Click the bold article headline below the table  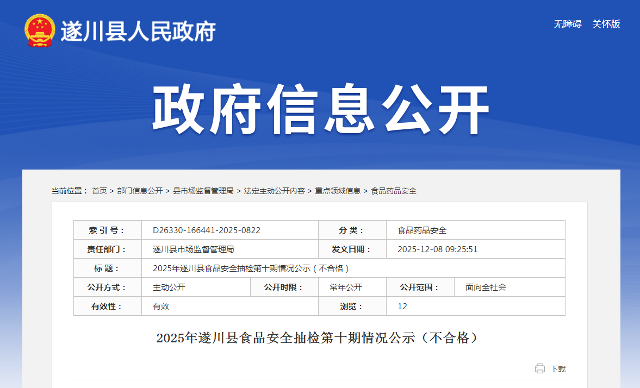coord(319,338)
